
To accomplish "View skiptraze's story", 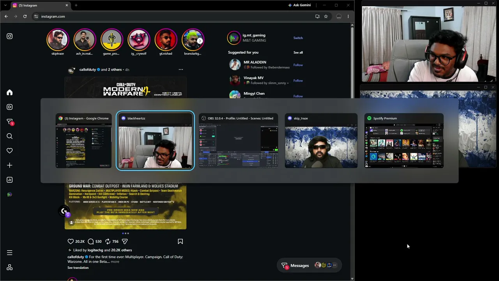I will [x=58, y=39].
